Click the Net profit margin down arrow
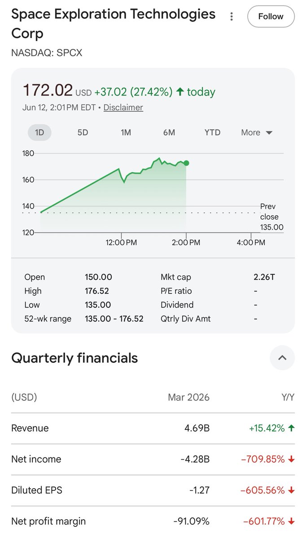Screen dimensions: 306x538 291,521
